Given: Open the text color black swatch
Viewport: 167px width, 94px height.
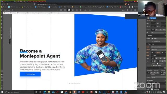Looking at the screenshot, I should pyautogui.click(x=152, y=56).
